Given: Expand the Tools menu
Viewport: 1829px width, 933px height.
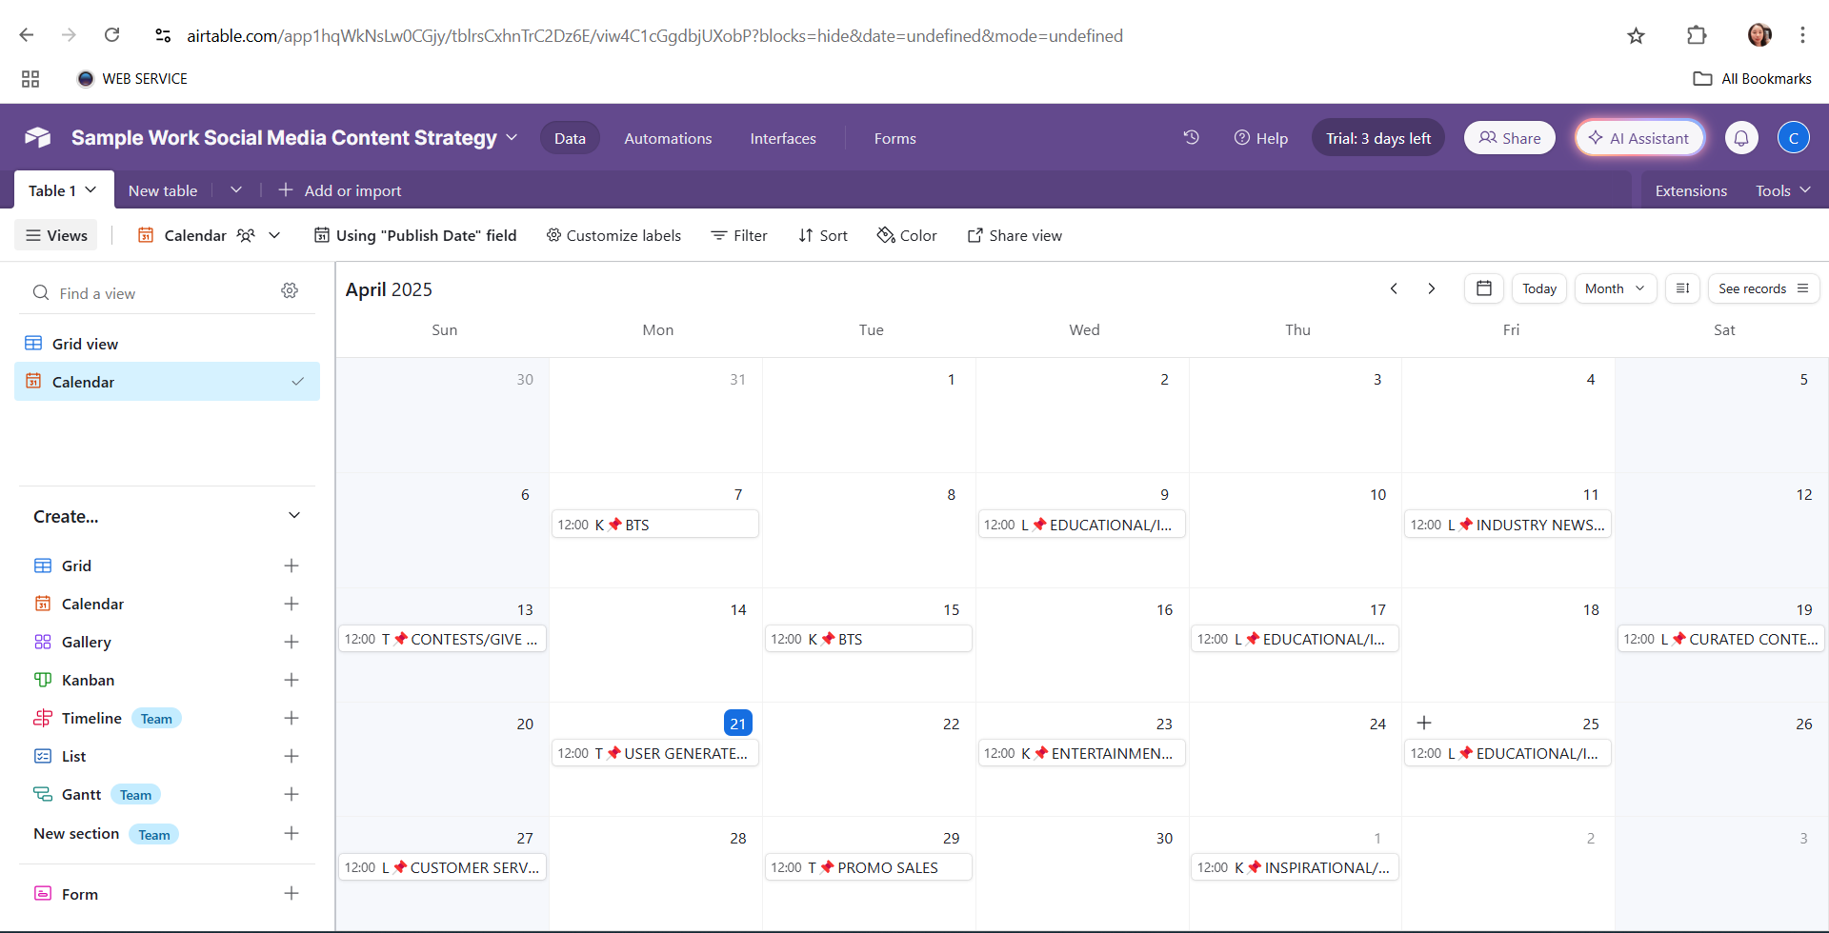Looking at the screenshot, I should (x=1782, y=190).
